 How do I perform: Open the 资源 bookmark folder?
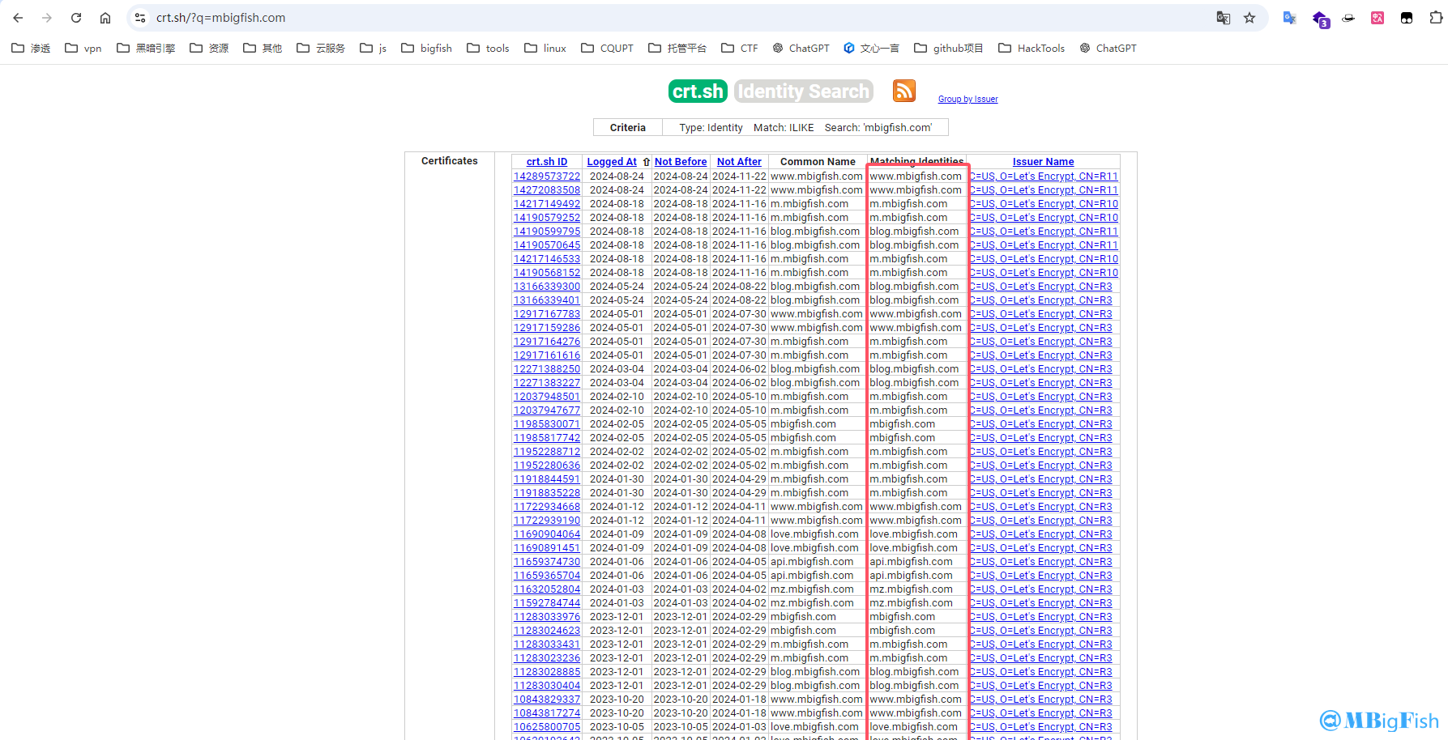click(209, 49)
